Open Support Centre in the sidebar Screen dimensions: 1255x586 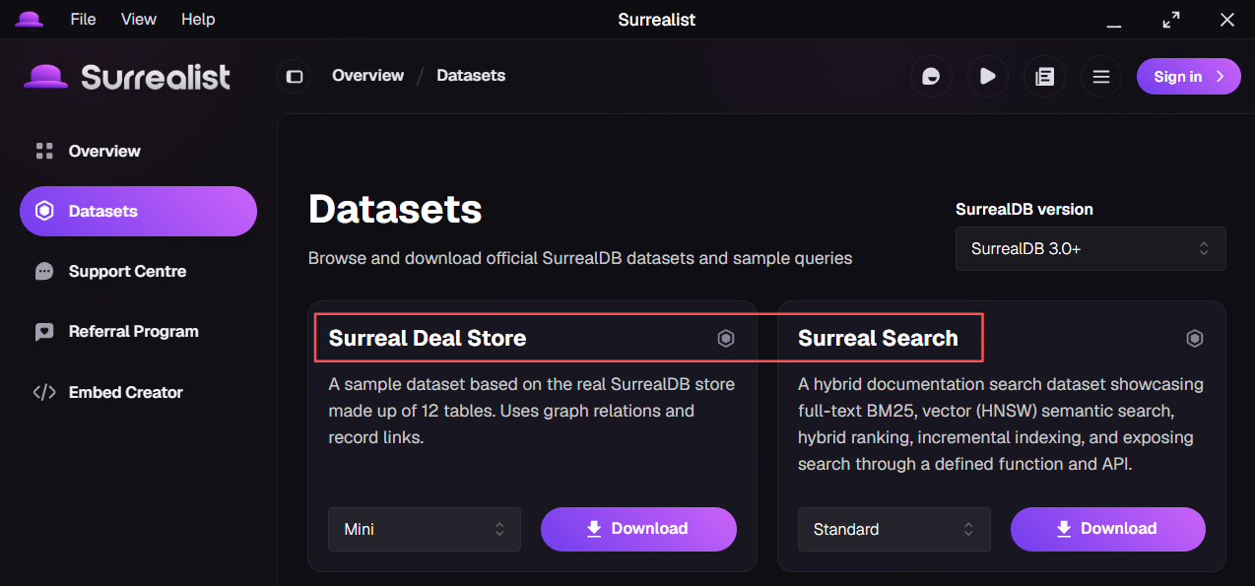[138, 271]
